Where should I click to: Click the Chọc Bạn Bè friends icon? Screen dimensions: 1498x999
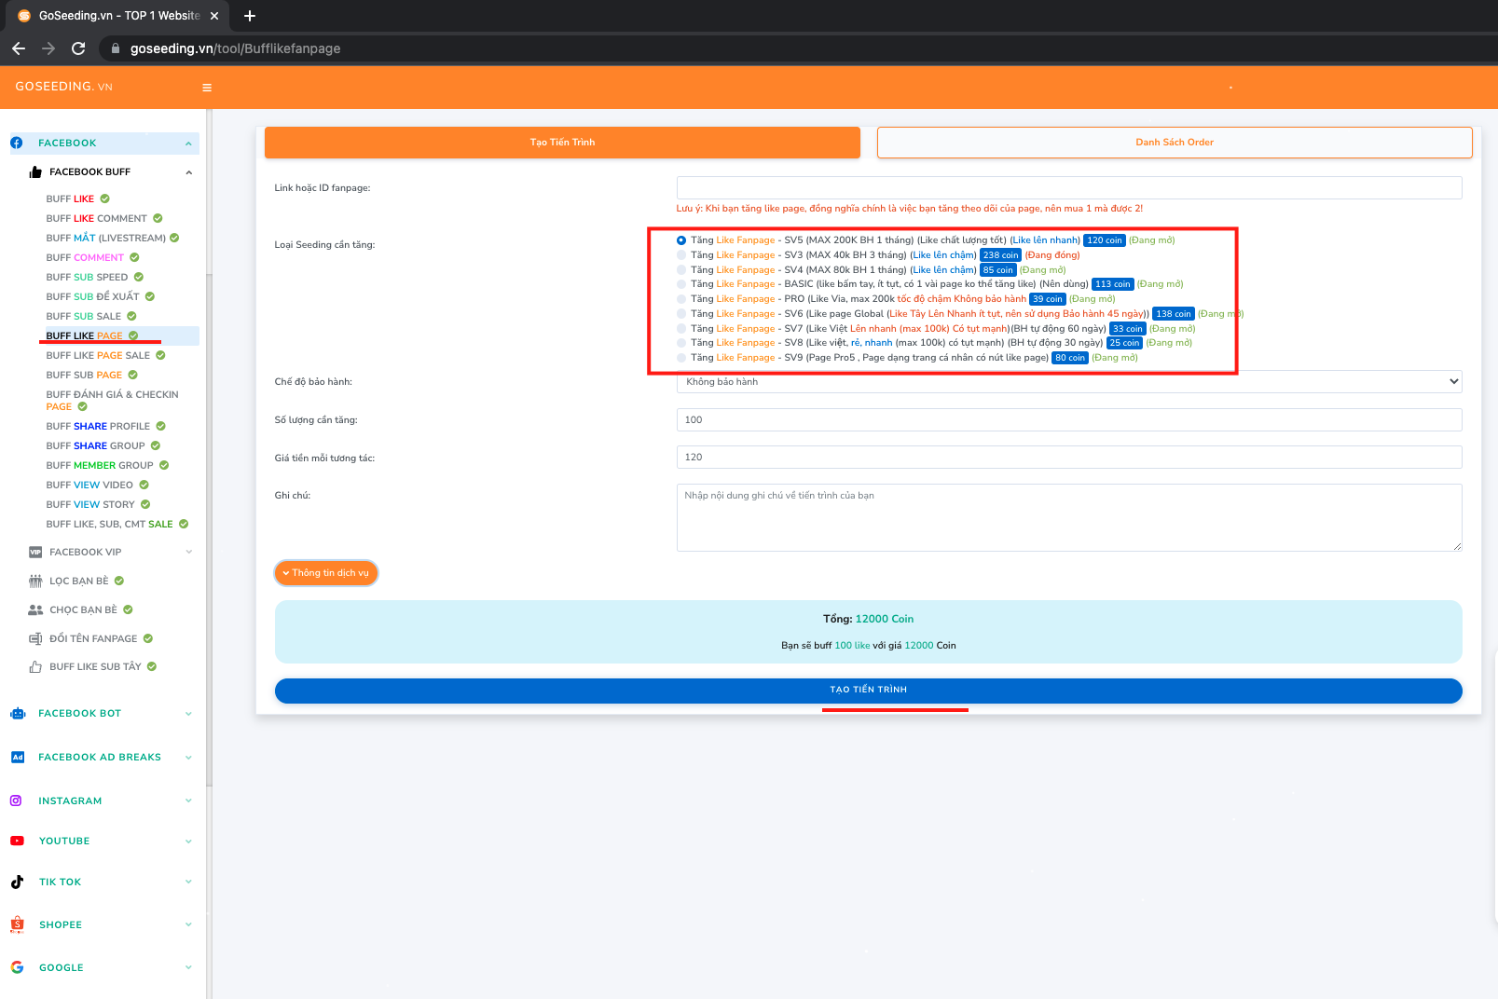(x=35, y=609)
